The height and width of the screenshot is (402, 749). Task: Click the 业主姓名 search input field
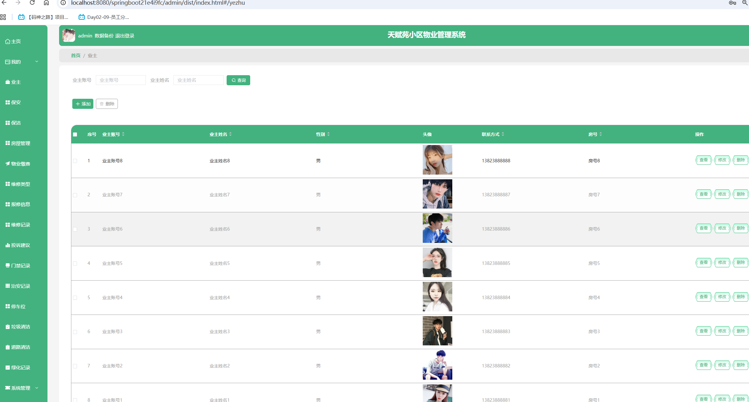pyautogui.click(x=198, y=80)
